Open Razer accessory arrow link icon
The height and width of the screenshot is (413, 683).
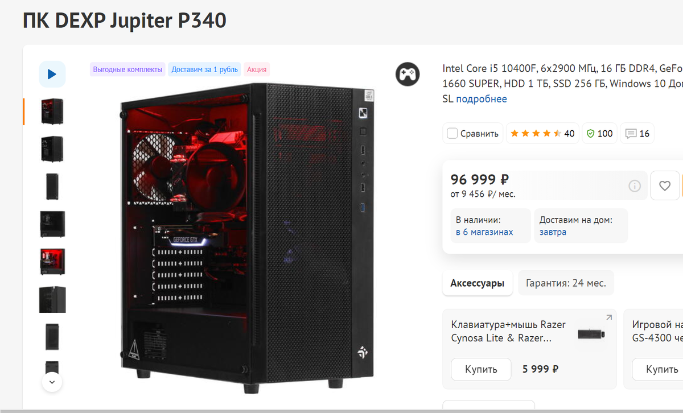tap(608, 317)
